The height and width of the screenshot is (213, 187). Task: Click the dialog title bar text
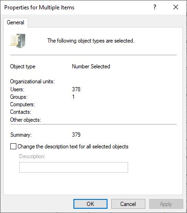(39, 7)
